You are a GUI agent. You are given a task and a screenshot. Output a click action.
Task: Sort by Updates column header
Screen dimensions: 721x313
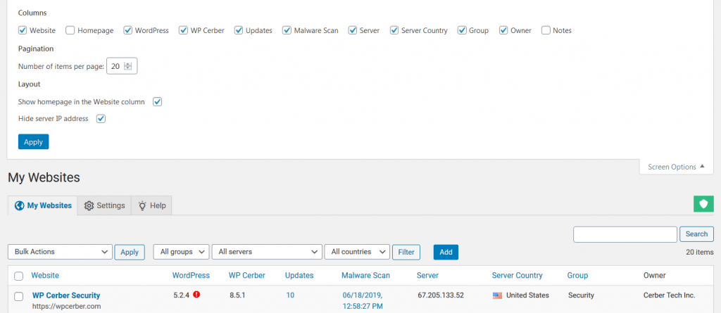tap(299, 276)
